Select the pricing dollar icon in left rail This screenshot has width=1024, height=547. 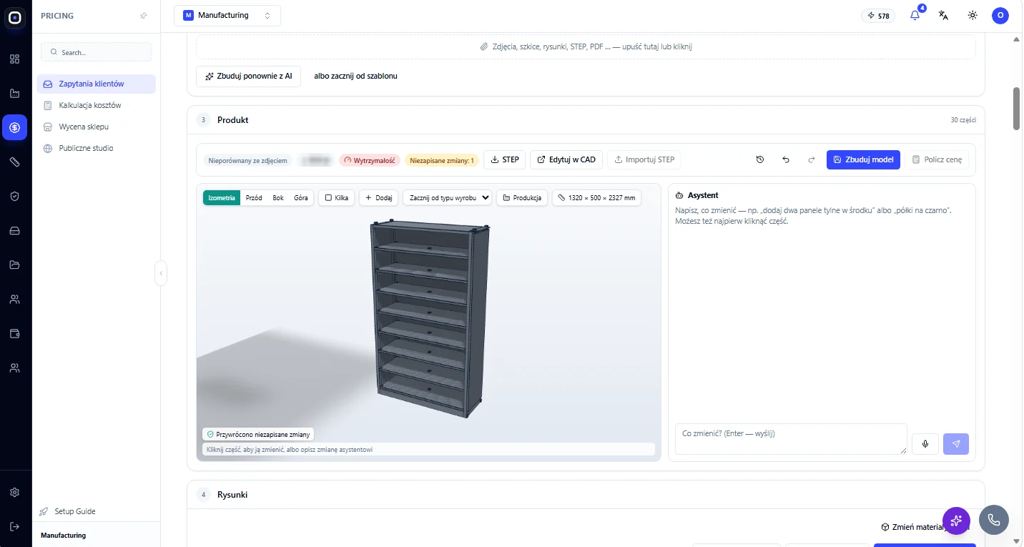15,127
